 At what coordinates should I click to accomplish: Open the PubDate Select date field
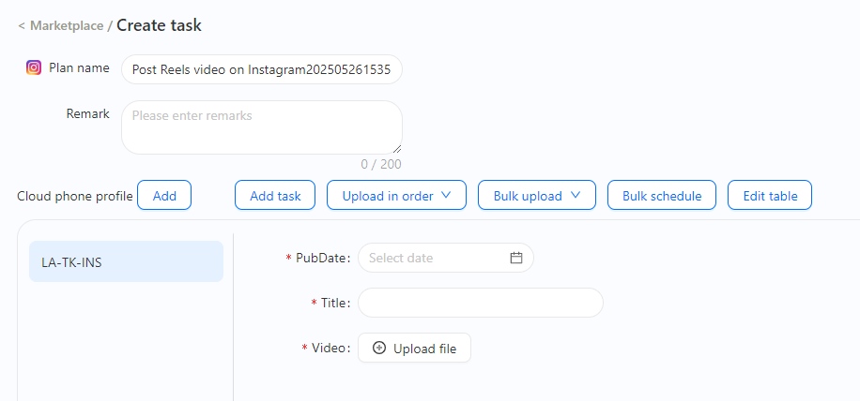point(446,258)
